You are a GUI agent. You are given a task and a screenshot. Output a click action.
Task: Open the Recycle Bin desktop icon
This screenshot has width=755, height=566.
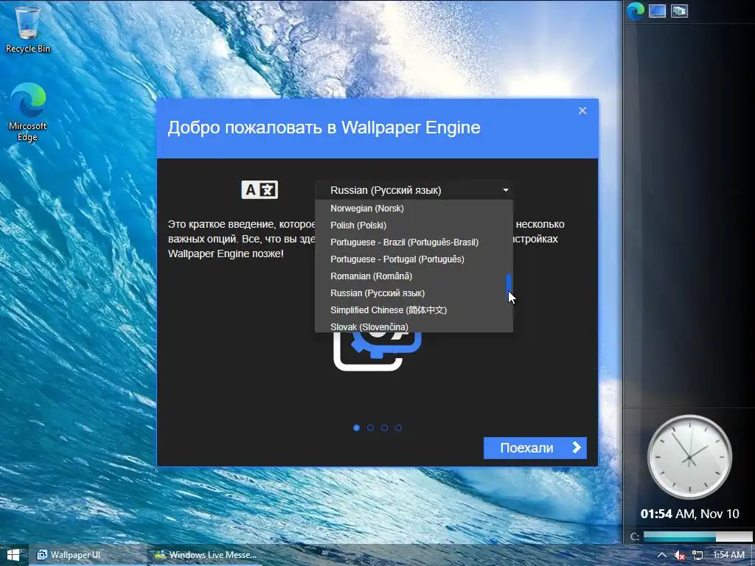point(27,28)
